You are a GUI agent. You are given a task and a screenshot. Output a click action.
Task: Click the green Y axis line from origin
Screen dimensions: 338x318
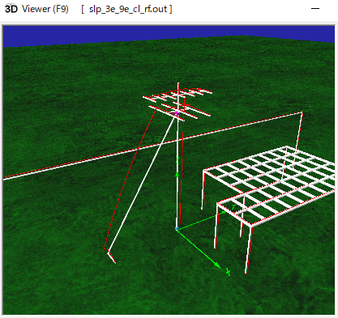(x=201, y=221)
